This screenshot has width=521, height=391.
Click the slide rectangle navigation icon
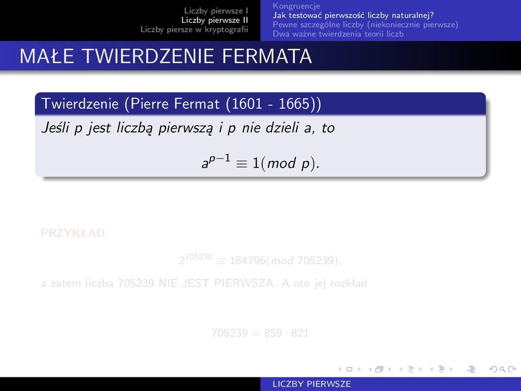tap(349, 369)
